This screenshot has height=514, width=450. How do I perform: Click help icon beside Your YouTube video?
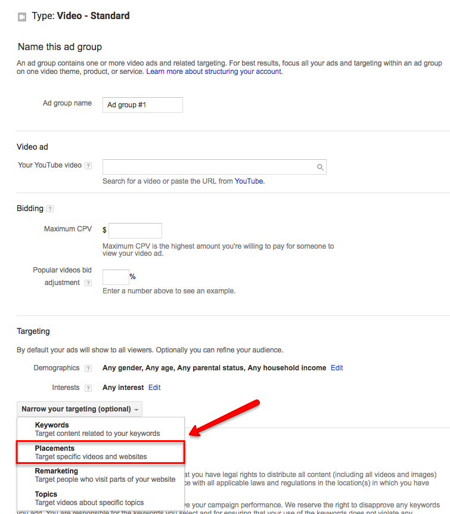(x=88, y=166)
